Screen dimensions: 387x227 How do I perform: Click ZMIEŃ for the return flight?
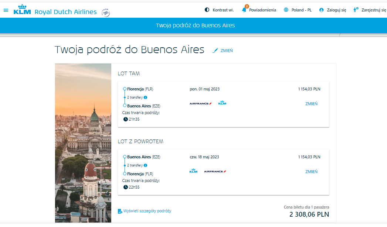(312, 172)
